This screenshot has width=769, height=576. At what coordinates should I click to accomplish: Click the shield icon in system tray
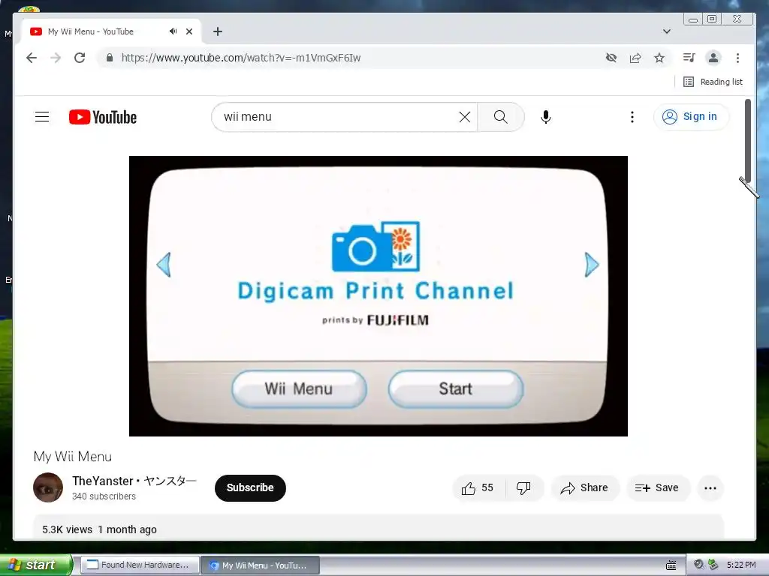pyautogui.click(x=699, y=564)
